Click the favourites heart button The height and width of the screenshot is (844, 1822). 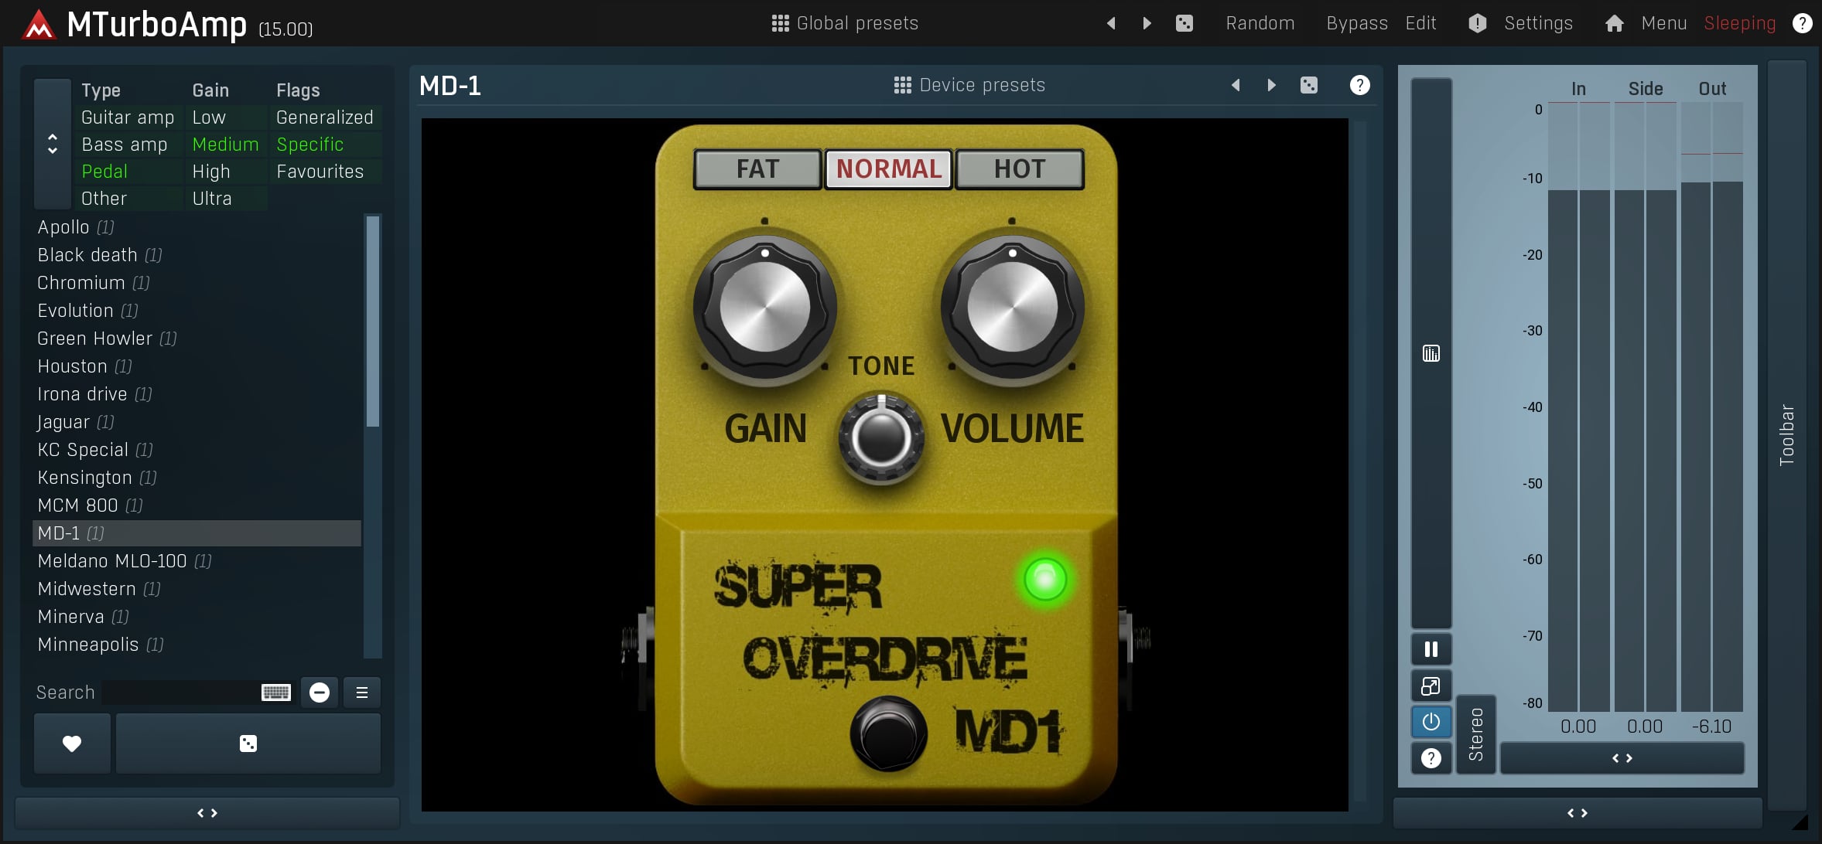(x=72, y=744)
